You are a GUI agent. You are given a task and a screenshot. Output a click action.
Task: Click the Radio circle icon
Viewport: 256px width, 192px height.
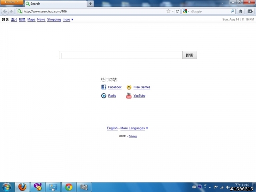(104, 96)
